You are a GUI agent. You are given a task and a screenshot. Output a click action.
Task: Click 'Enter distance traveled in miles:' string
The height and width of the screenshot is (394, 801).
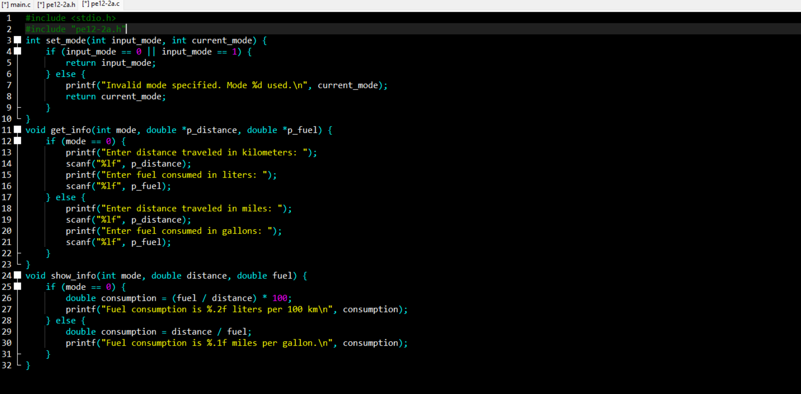coord(192,208)
